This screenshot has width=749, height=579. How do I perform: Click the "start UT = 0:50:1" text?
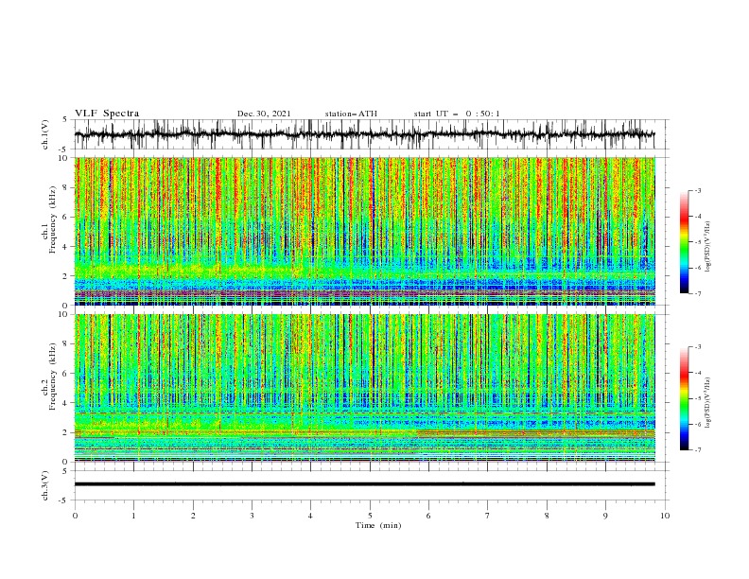(457, 114)
